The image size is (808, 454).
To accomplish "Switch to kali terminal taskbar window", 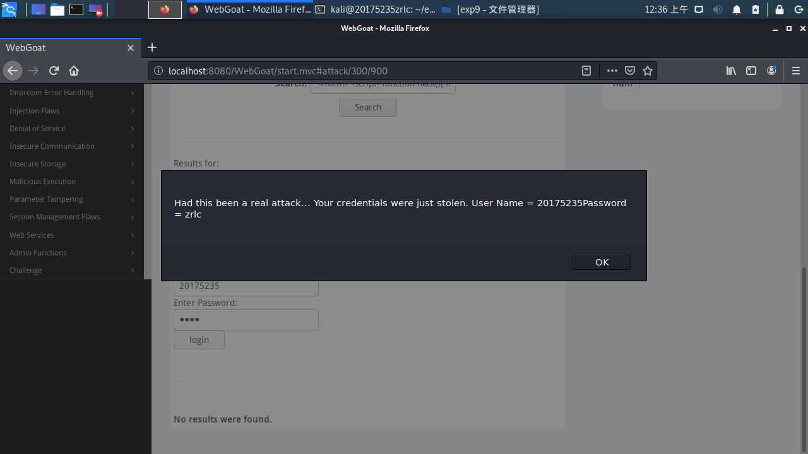I will [376, 9].
